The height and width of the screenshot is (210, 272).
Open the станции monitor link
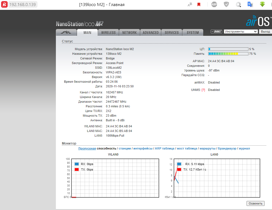125,148
